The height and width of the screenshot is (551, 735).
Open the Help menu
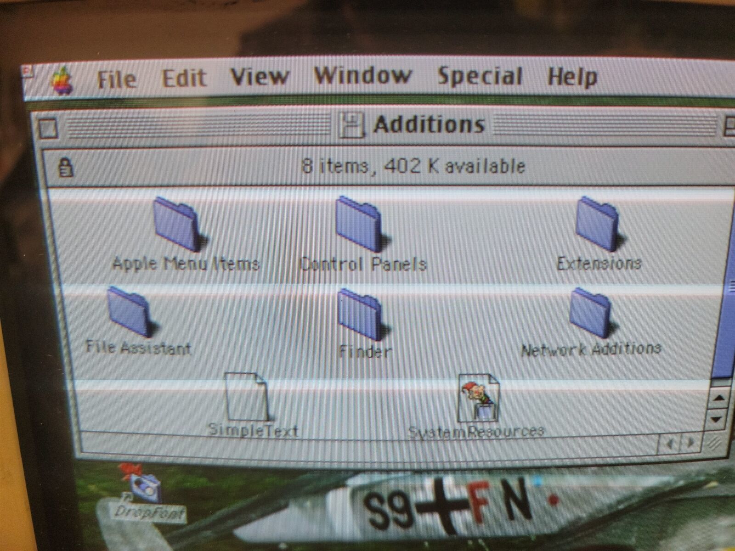[x=572, y=77]
